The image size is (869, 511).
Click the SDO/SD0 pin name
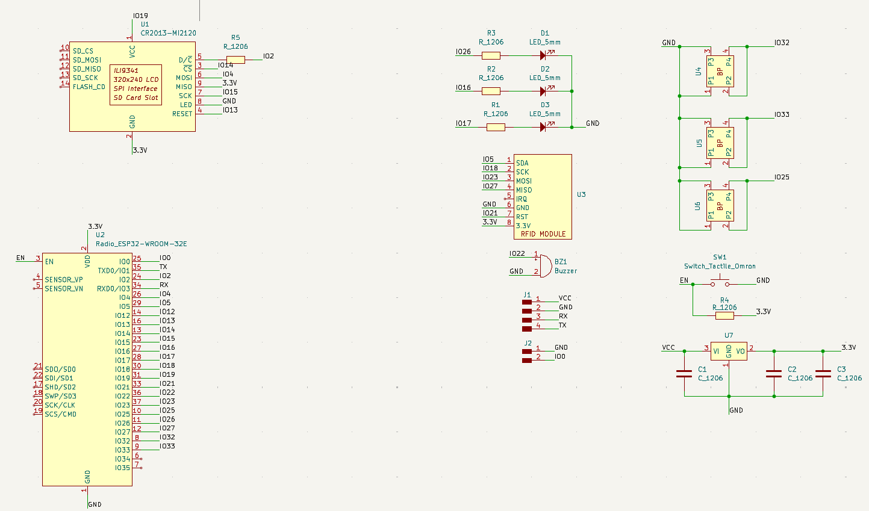tap(60, 370)
